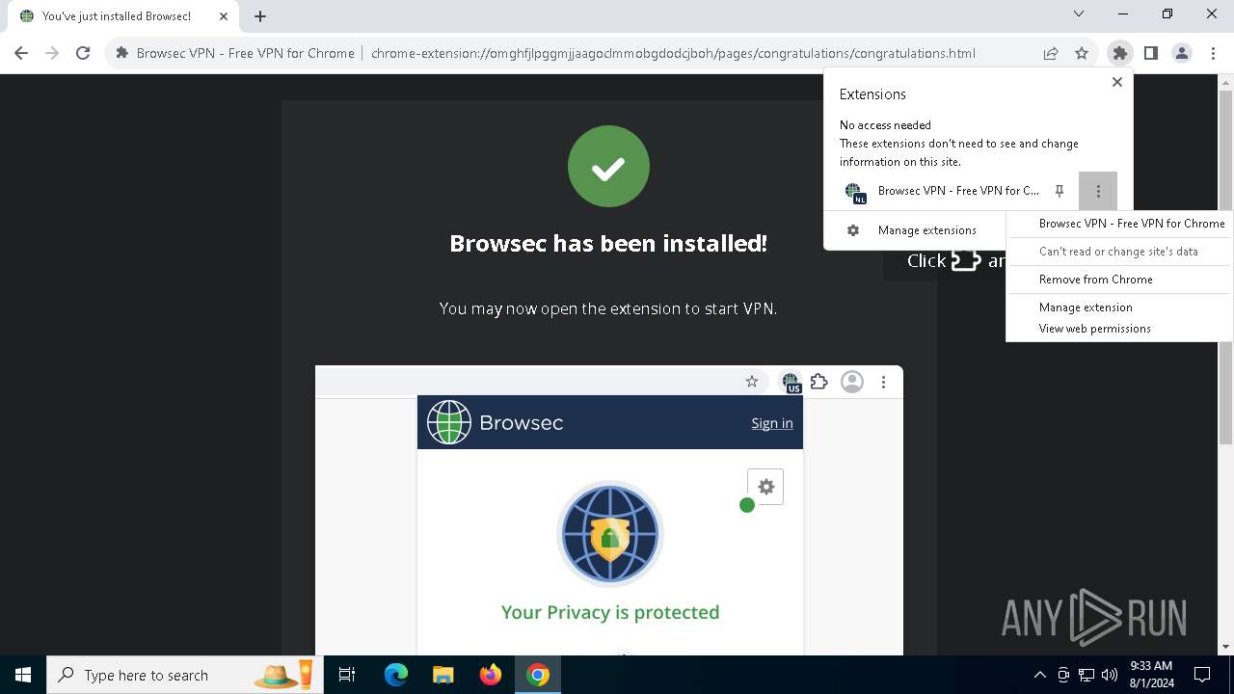Screen dimensions: 1234x694
Task: Select Browsec VPN - Free VPN for Chrome menu item
Action: pyautogui.click(x=1132, y=224)
